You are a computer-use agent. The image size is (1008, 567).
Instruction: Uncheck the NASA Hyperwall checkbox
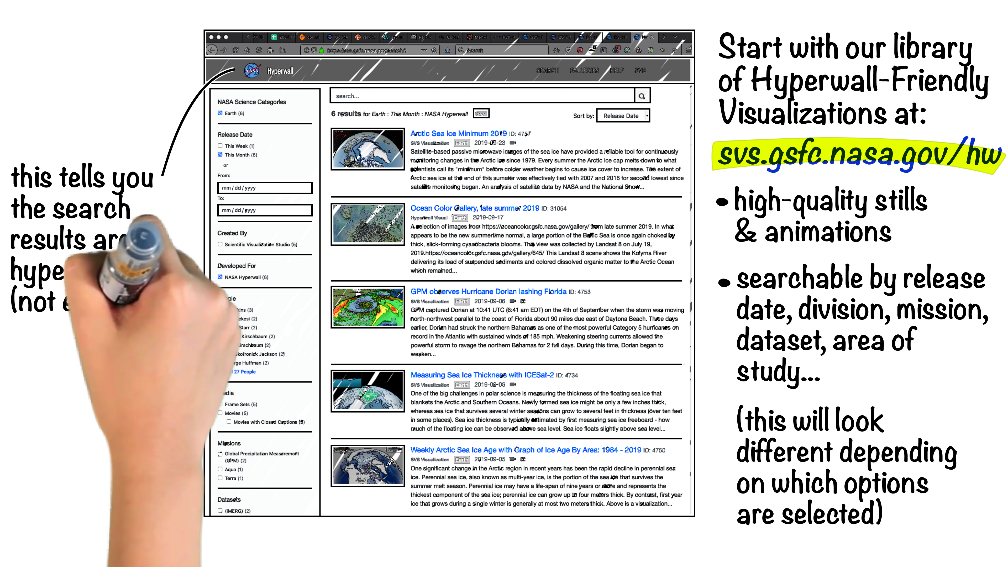point(220,277)
